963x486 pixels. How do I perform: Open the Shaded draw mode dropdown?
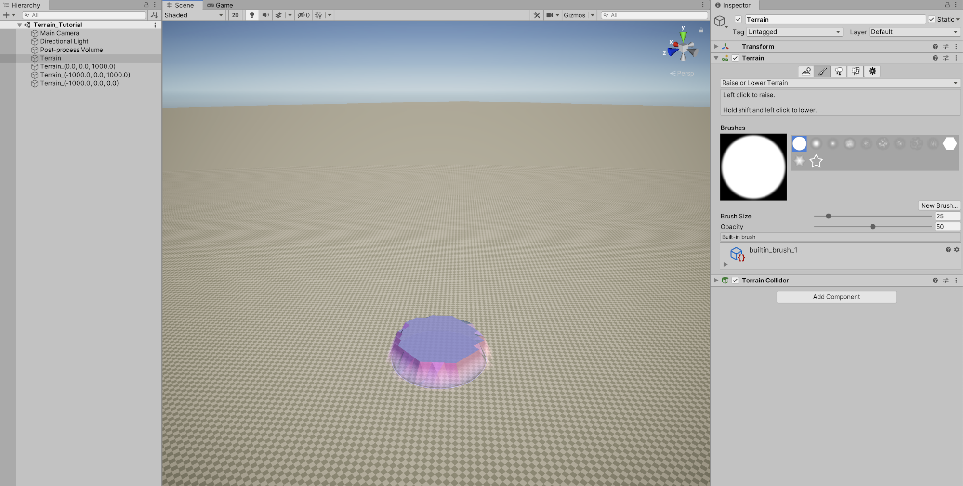tap(194, 15)
